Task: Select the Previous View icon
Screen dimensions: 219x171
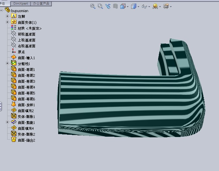Action: tap(108, 6)
